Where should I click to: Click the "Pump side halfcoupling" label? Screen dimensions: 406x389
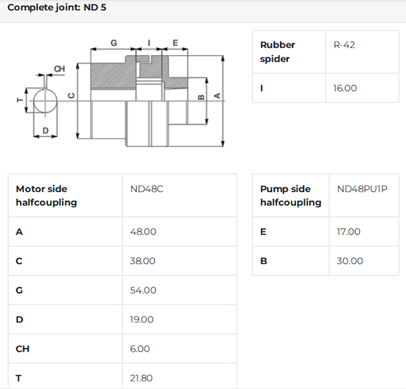tap(291, 196)
